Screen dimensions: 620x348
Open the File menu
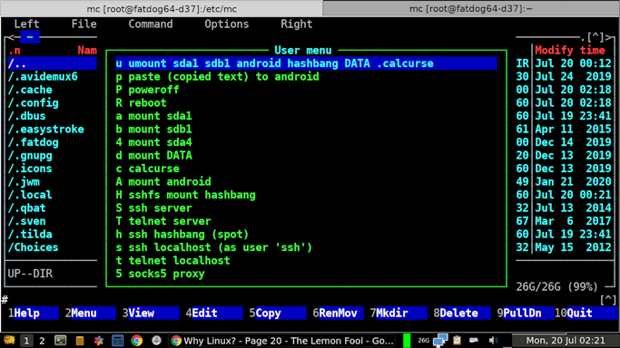point(84,24)
